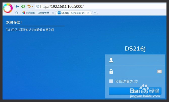
Task: Go to the browser home page icon
Action: pyautogui.click(x=17, y=13)
